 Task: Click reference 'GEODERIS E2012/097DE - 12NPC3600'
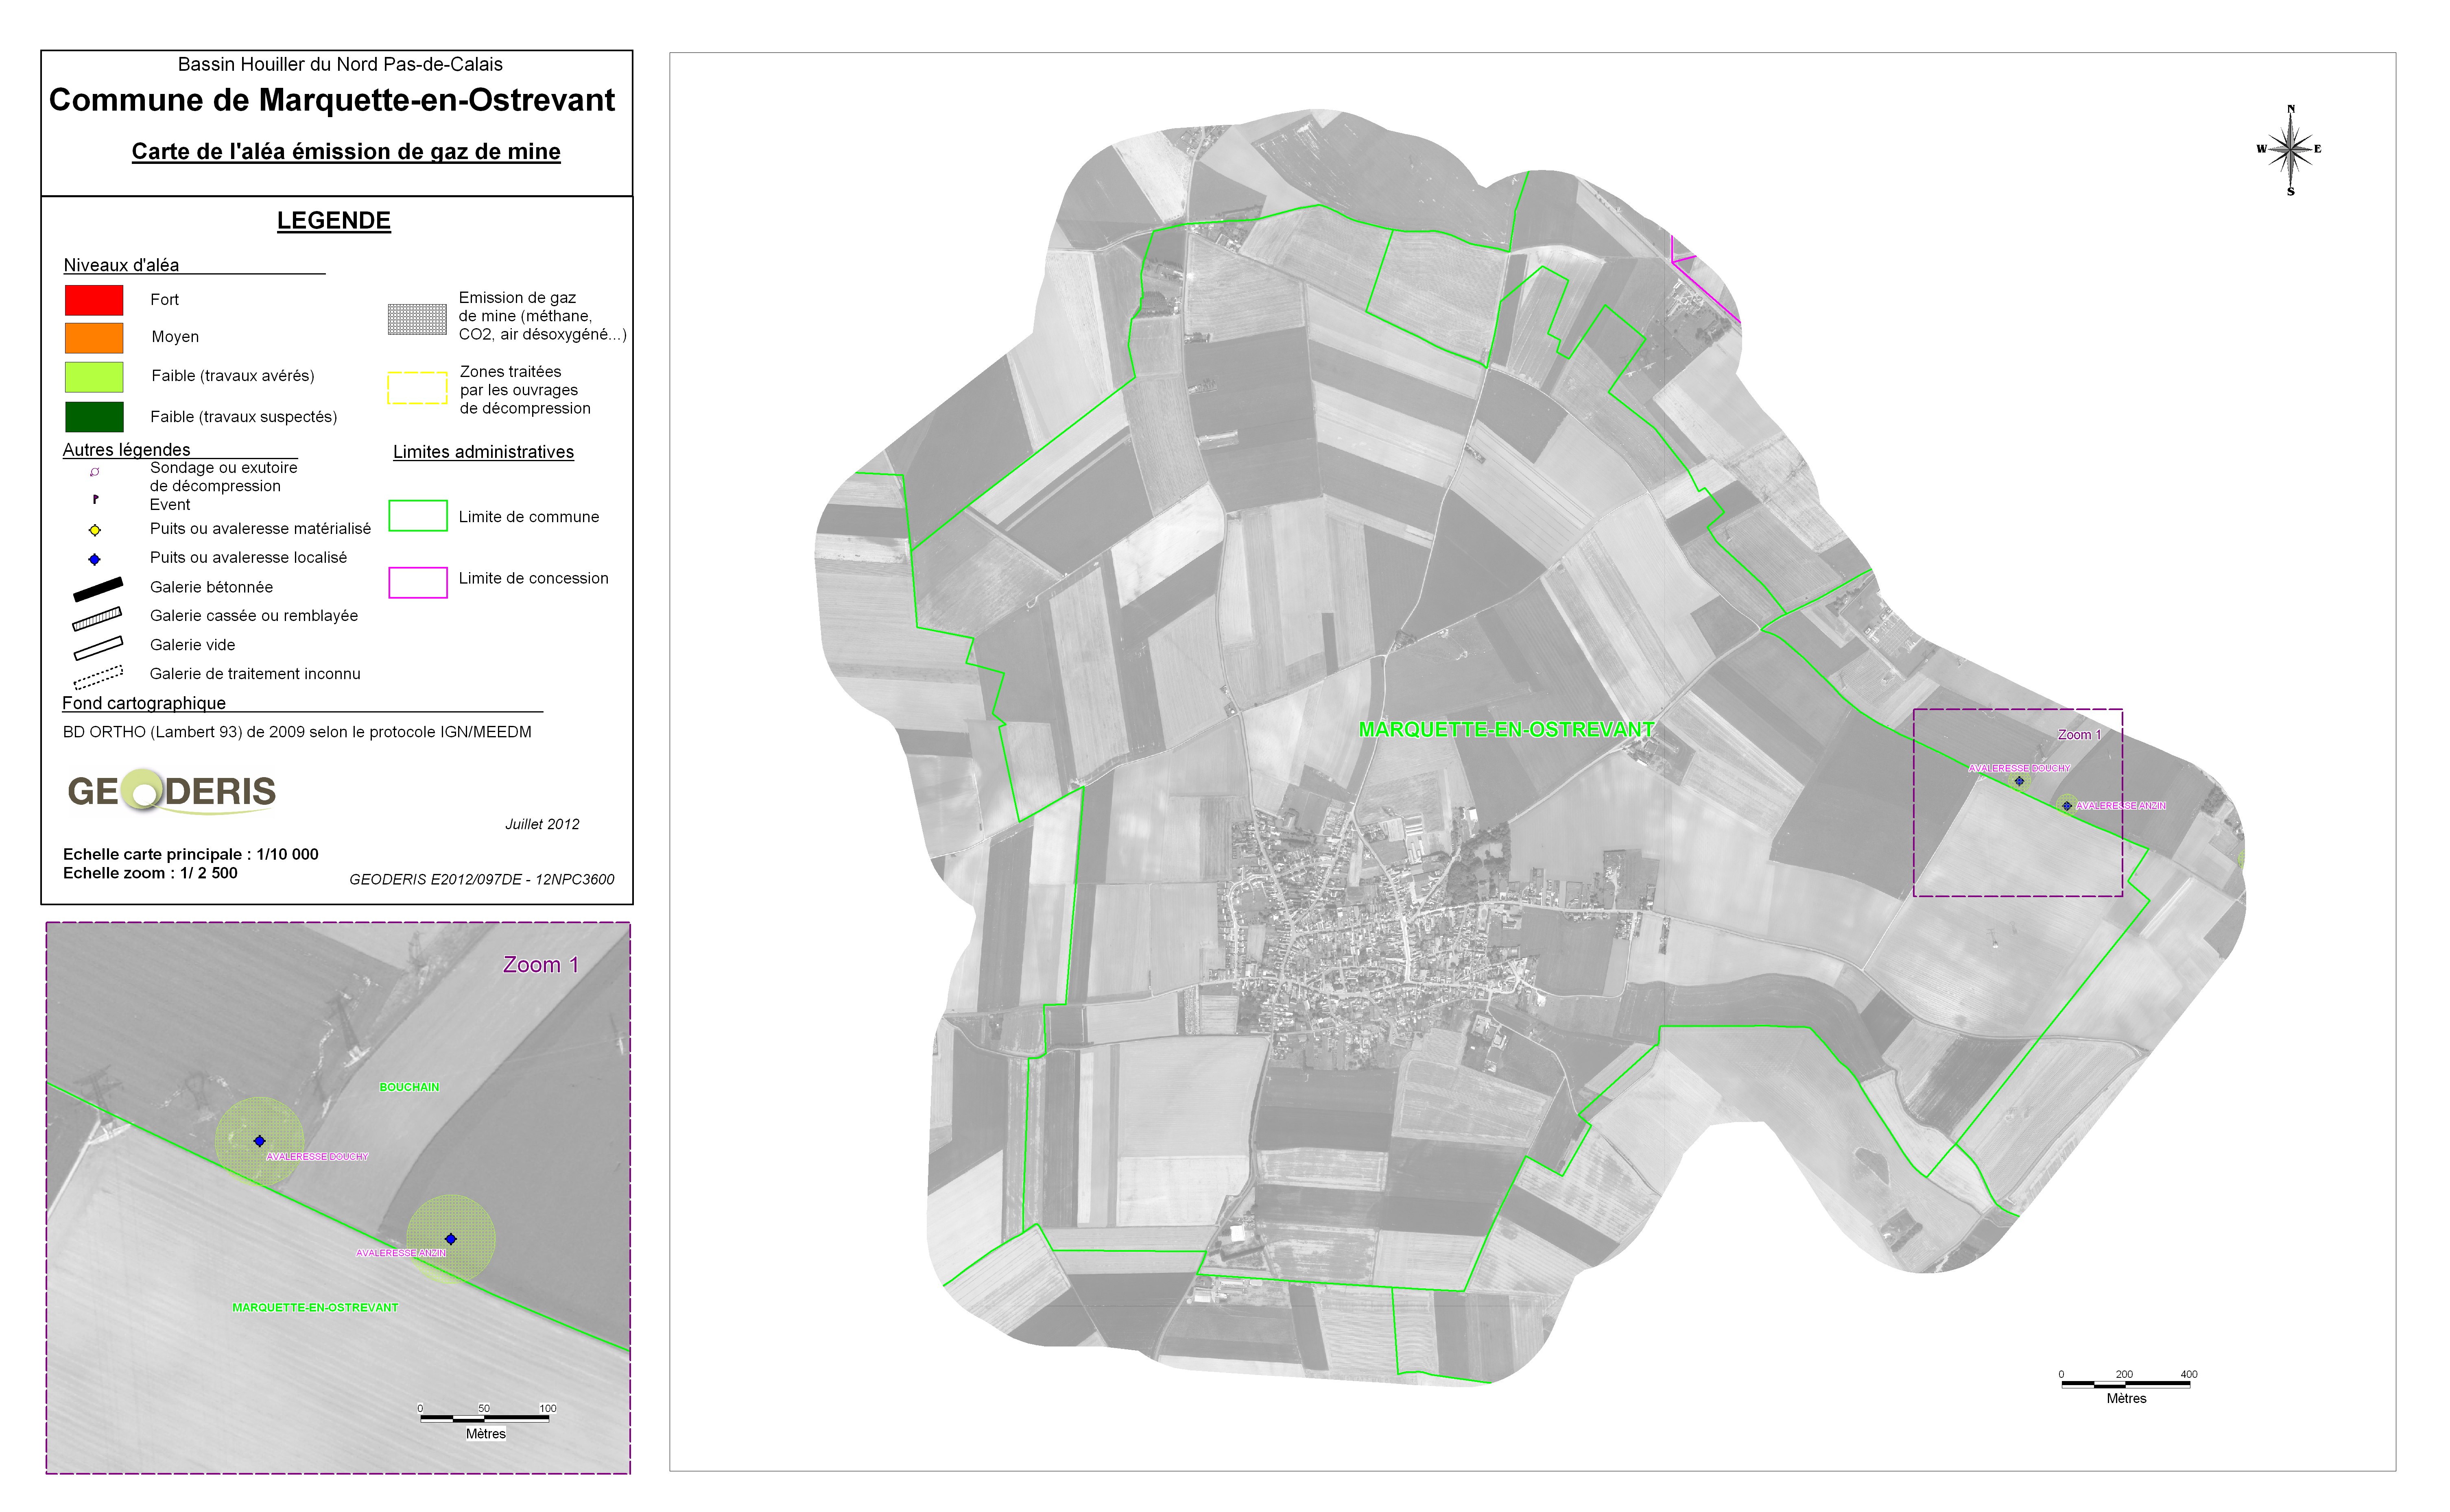pyautogui.click(x=481, y=880)
